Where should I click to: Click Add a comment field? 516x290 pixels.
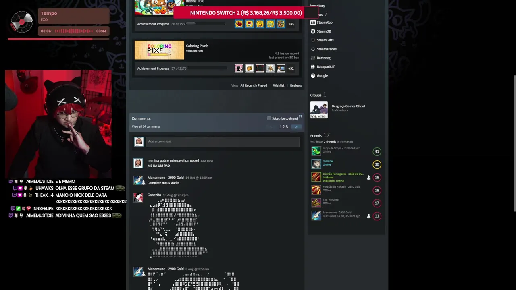[x=223, y=141]
